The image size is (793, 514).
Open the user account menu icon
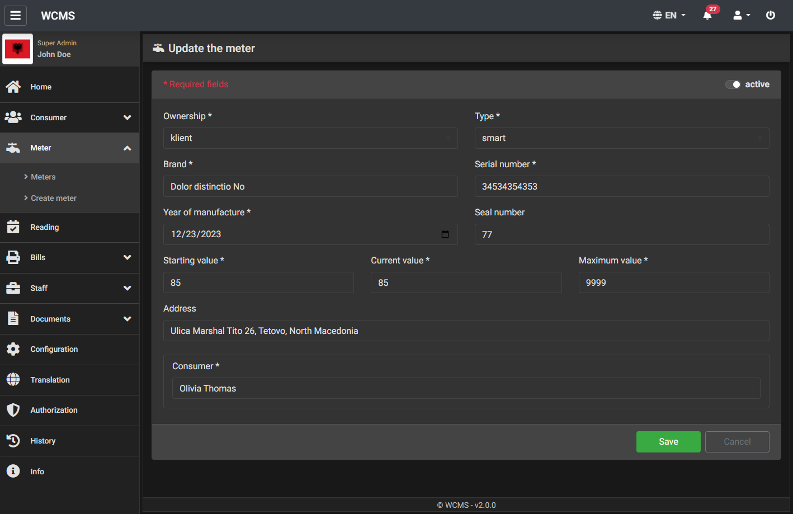pos(738,16)
